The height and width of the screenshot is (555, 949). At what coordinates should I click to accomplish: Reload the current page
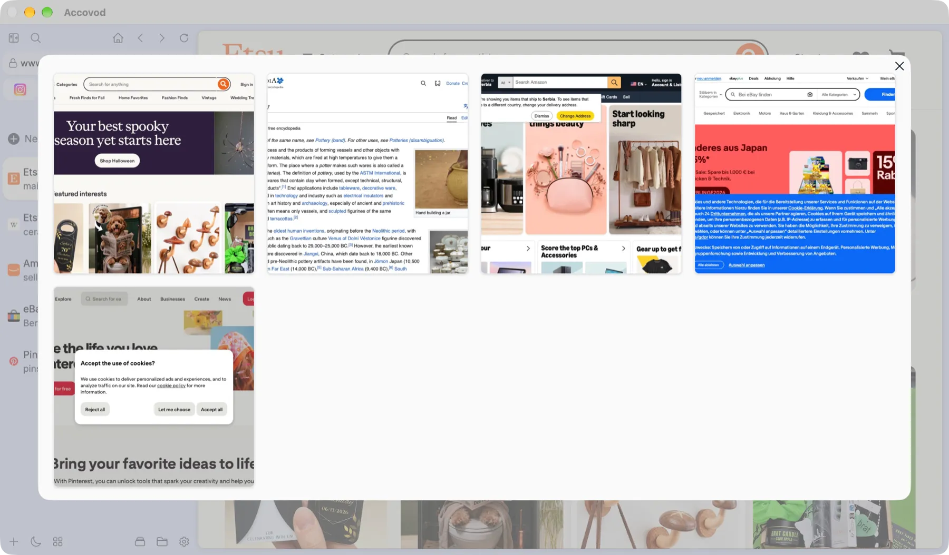click(184, 38)
